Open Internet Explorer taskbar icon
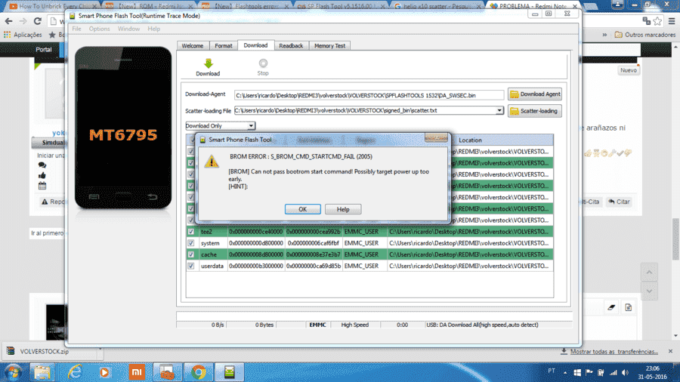 tap(75, 372)
